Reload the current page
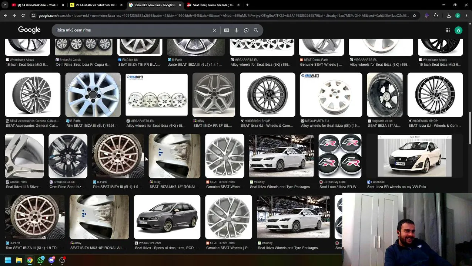472x266 pixels. coord(23,16)
